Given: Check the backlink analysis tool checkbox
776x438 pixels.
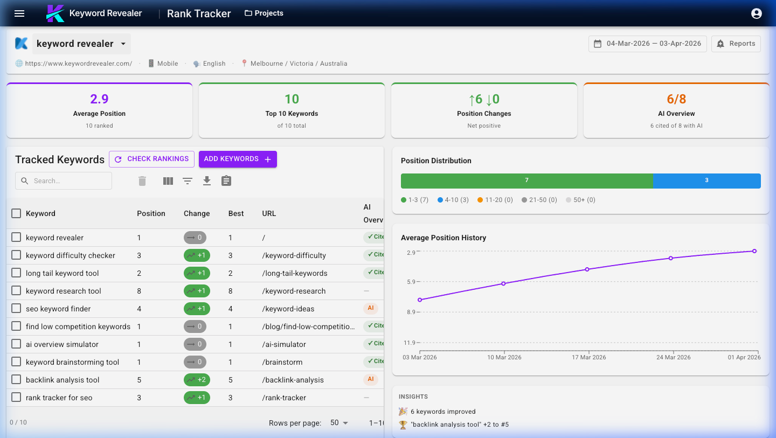Looking at the screenshot, I should point(16,379).
